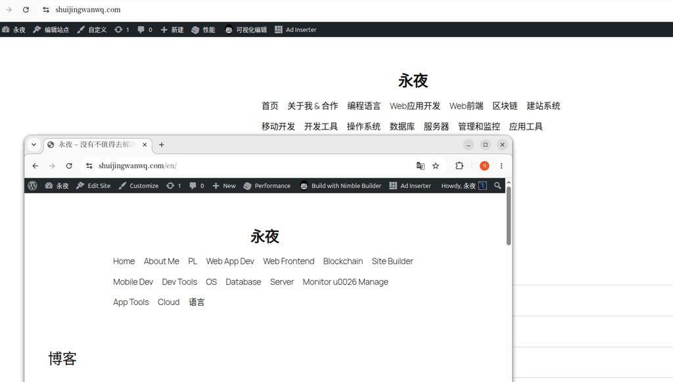Open Howdy, 永夜 account menu
The image size is (673, 382).
[x=463, y=186]
